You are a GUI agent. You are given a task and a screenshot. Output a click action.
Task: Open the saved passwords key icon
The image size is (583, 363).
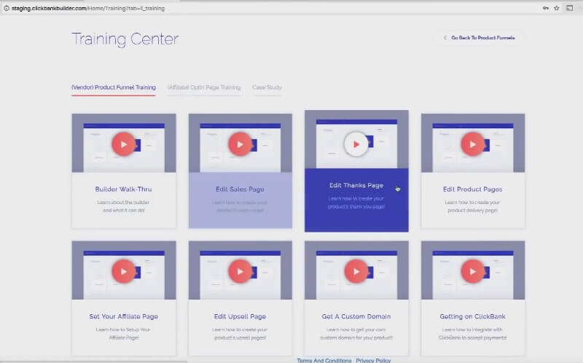(545, 8)
